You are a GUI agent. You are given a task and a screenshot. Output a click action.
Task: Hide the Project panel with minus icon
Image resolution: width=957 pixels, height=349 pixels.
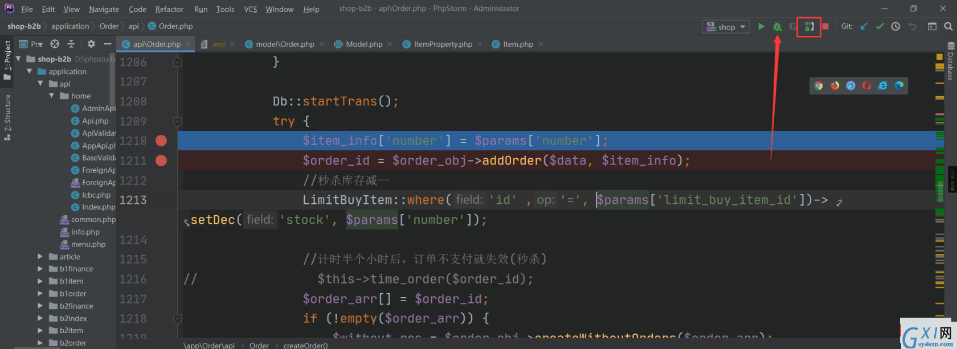pos(107,44)
